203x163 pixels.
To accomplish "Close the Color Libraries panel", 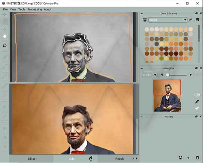I will pyautogui.click(x=201, y=13).
